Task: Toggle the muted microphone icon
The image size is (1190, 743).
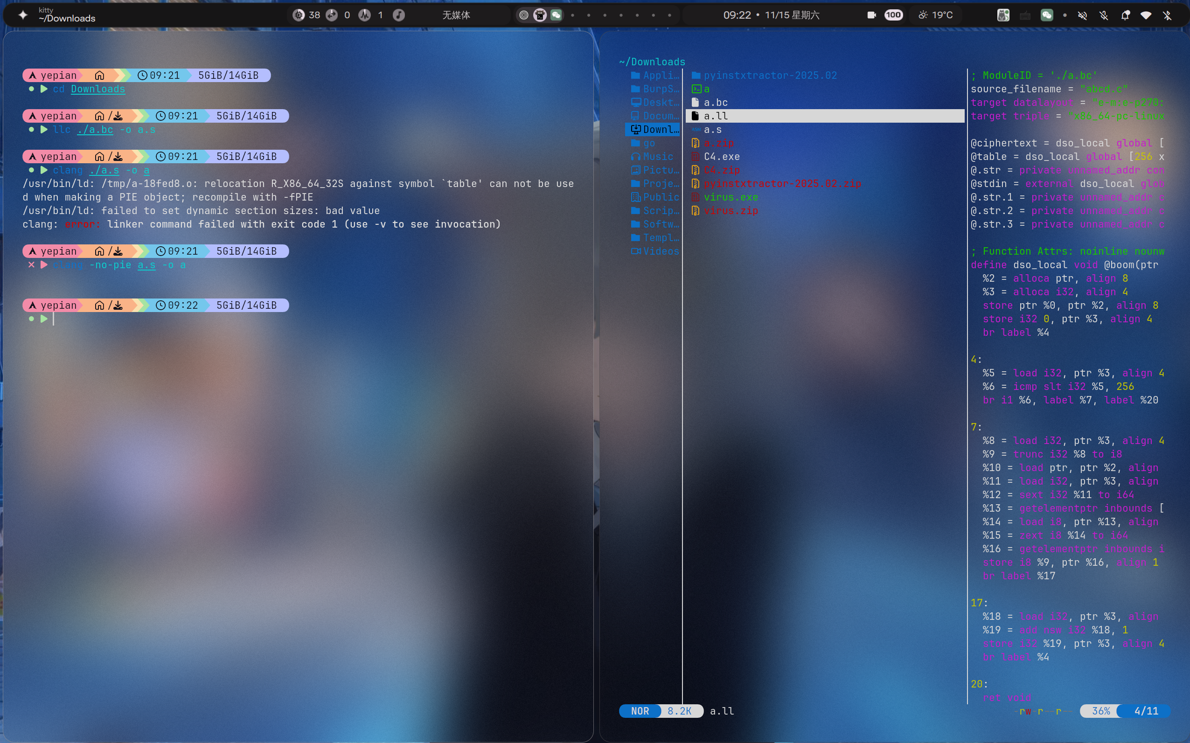Action: coord(1104,15)
